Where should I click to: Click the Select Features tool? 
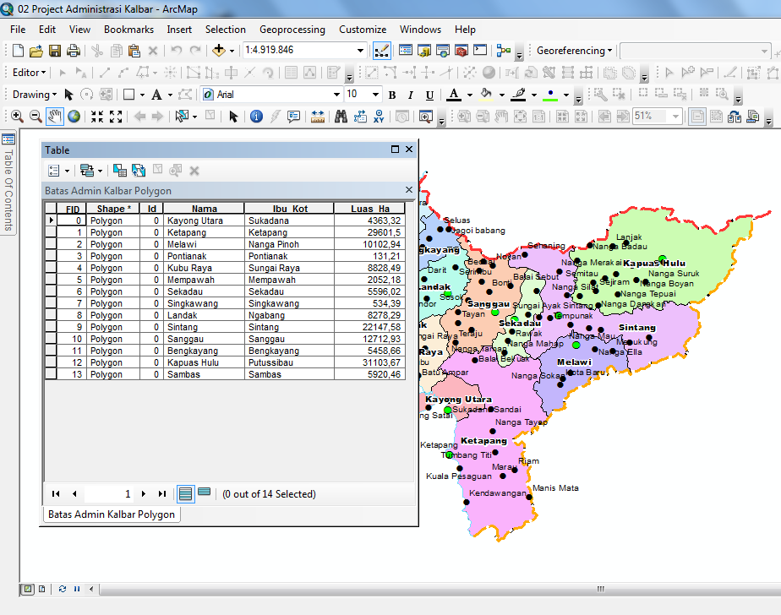(x=182, y=117)
